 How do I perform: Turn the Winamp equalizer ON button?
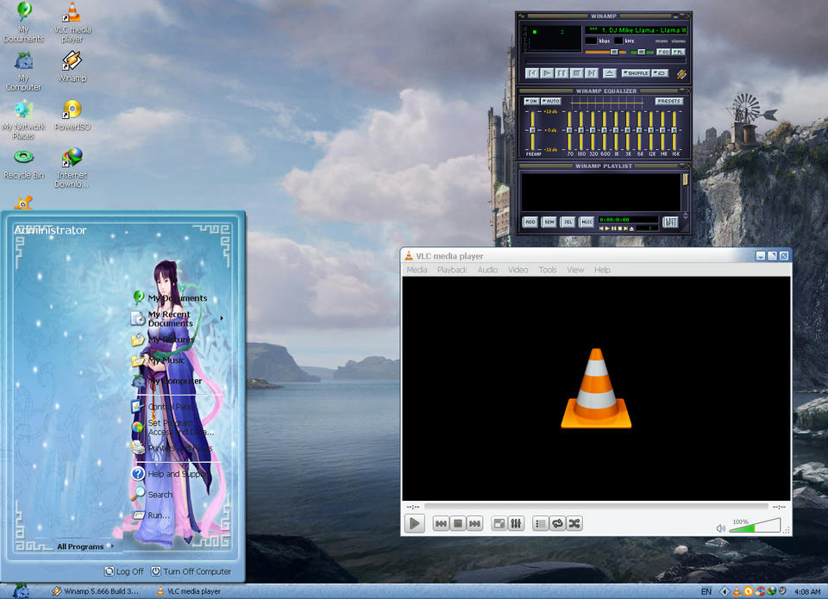pos(532,101)
